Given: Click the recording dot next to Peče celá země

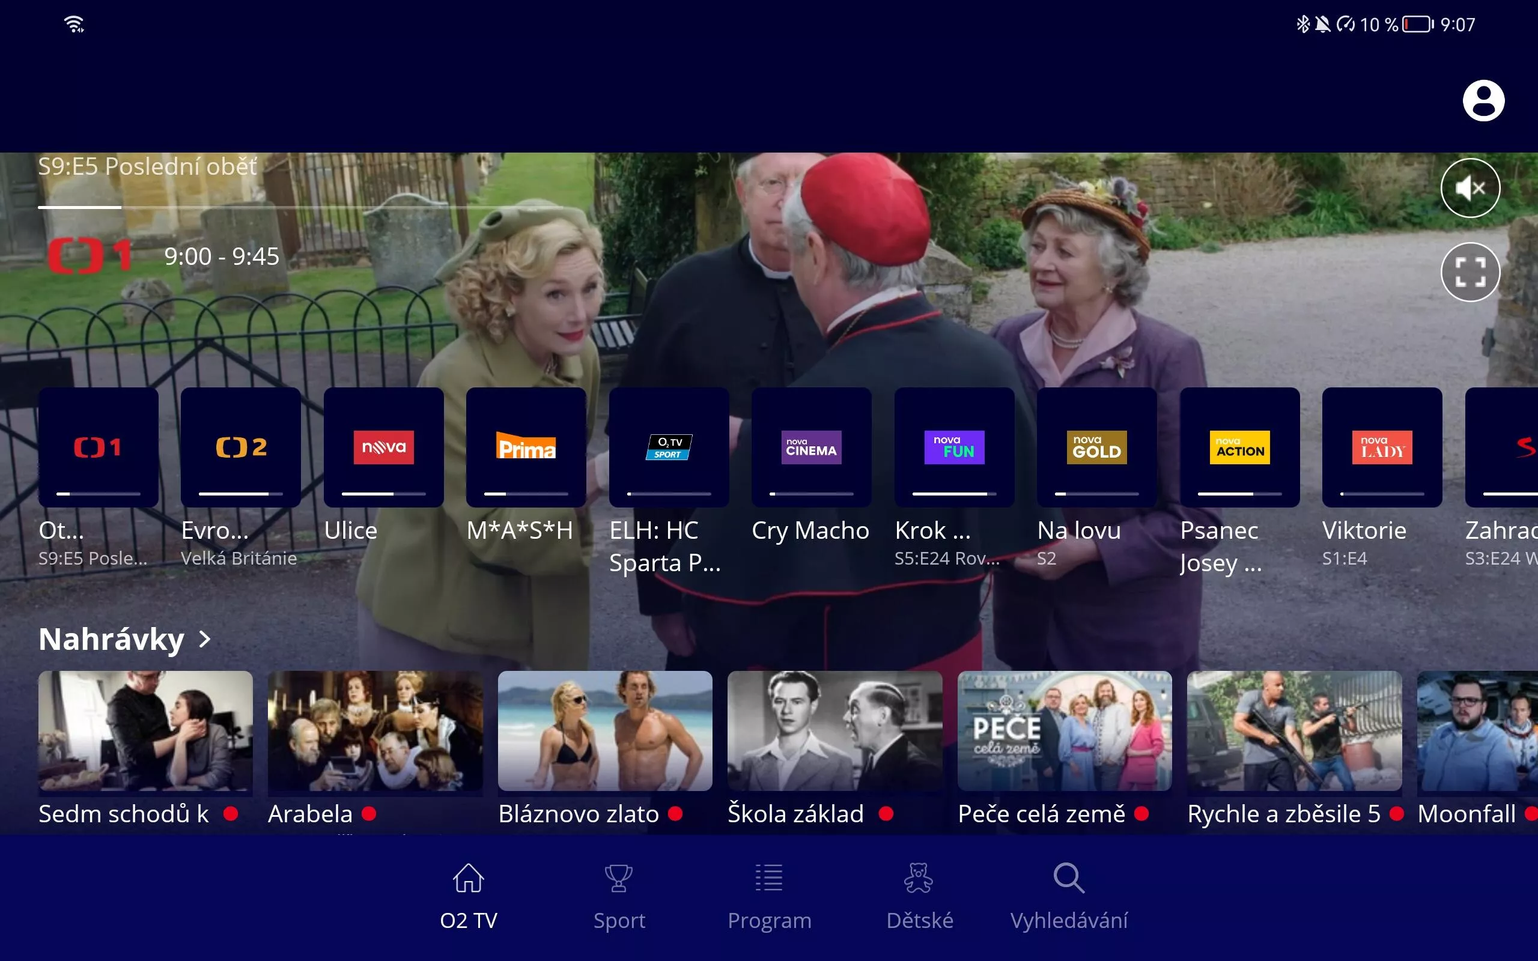Looking at the screenshot, I should (1141, 813).
